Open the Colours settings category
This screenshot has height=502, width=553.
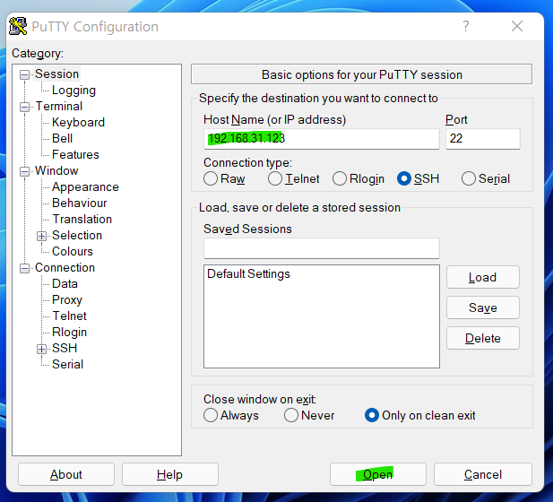[x=73, y=251]
